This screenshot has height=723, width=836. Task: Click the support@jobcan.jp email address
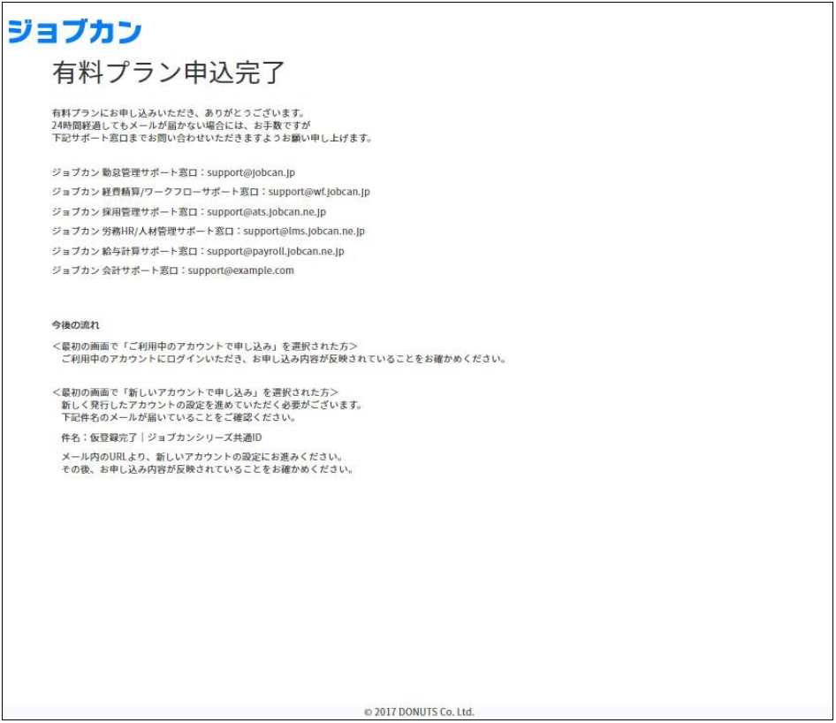(251, 172)
